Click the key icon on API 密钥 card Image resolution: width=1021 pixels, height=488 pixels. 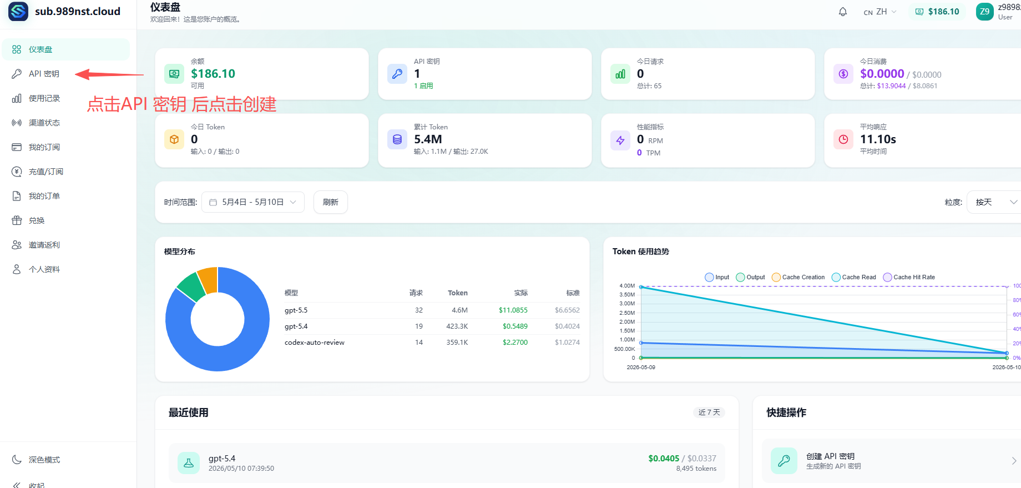coord(397,74)
